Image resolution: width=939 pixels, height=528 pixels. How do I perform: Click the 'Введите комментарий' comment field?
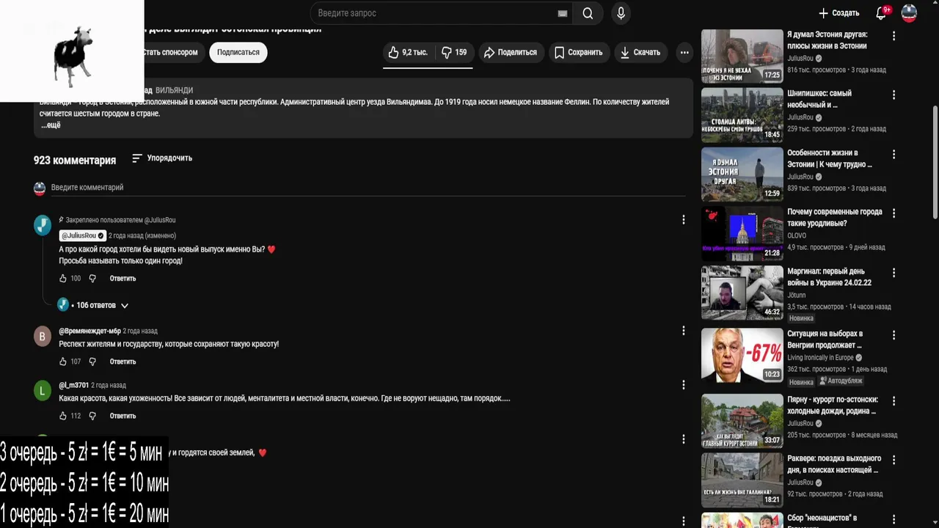tap(367, 188)
